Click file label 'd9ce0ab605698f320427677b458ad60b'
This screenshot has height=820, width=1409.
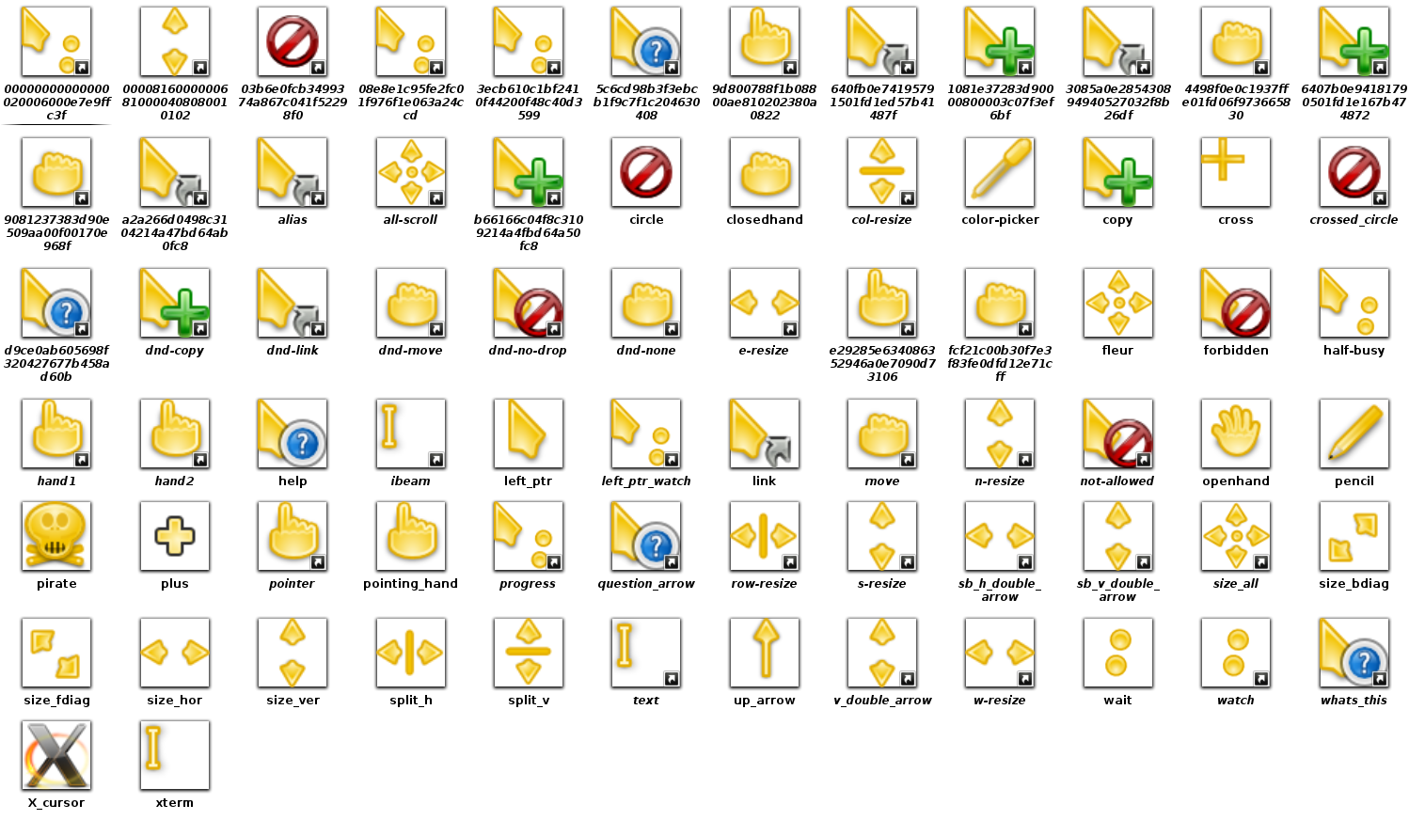(x=56, y=363)
